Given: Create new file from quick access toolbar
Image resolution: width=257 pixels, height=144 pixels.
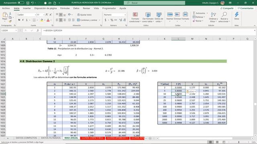Looking at the screenshot, I should click(55, 3).
